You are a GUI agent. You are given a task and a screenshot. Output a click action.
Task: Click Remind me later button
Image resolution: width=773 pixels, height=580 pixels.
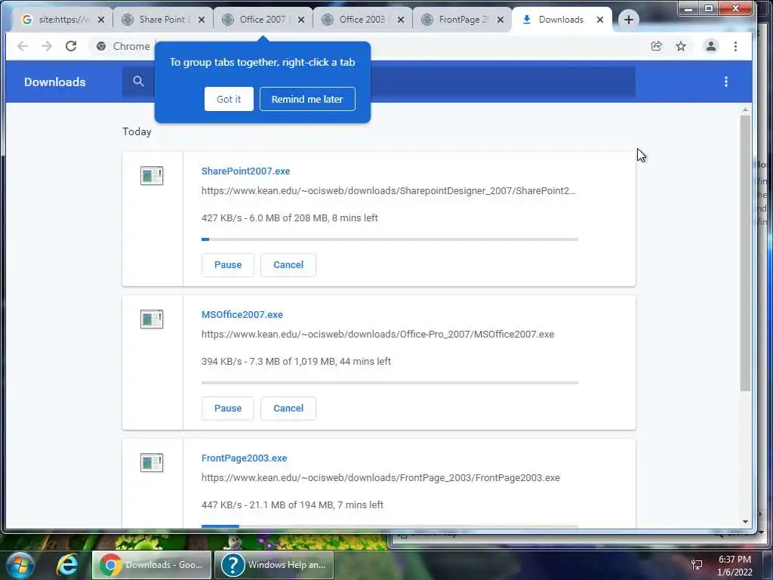pos(308,99)
